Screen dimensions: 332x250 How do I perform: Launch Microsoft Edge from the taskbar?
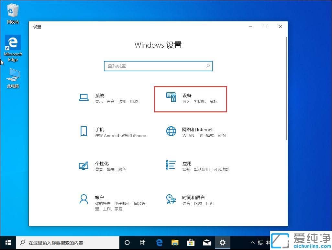(159, 242)
